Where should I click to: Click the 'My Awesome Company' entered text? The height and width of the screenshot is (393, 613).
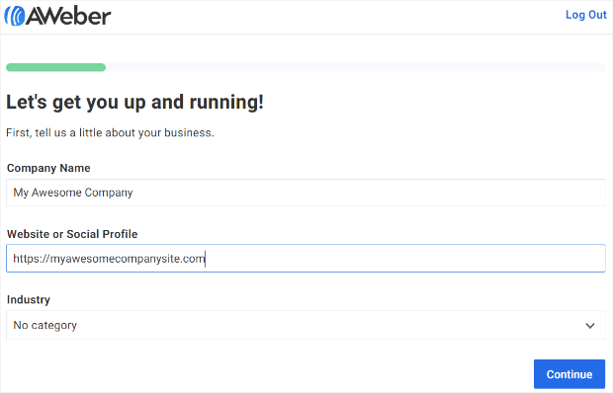coord(73,193)
